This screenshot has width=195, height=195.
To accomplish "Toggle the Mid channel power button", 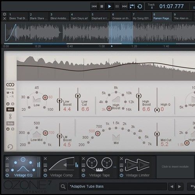I will point(8,104).
